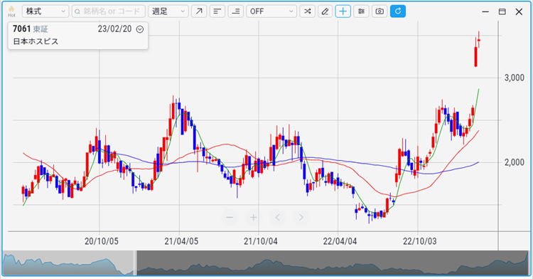This screenshot has width=533, height=279.
Task: Take a chart snapshot with camera icon
Action: coord(379,11)
